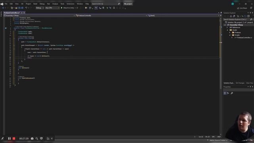The image size is (254, 143).
Task: Click the Undo toolbar icon
Action: tap(26, 8)
